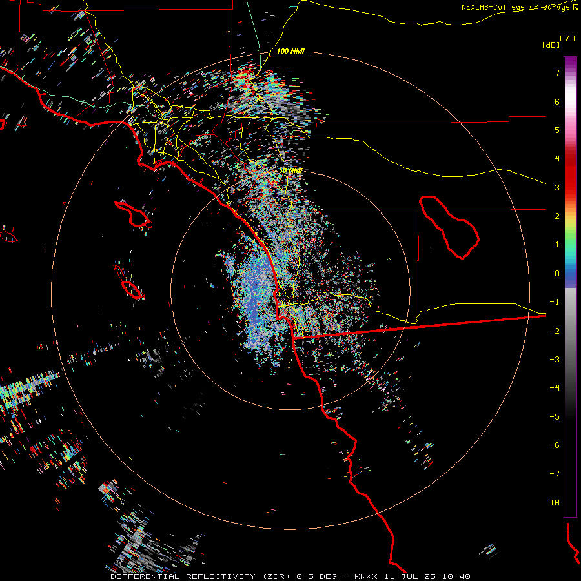The width and height of the screenshot is (581, 581).
Task: Click the scale value -2 on legend
Action: pos(555,331)
